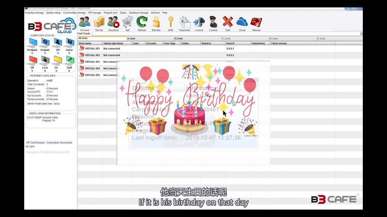
Task: Open the Help menu
Action: click(x=165, y=13)
